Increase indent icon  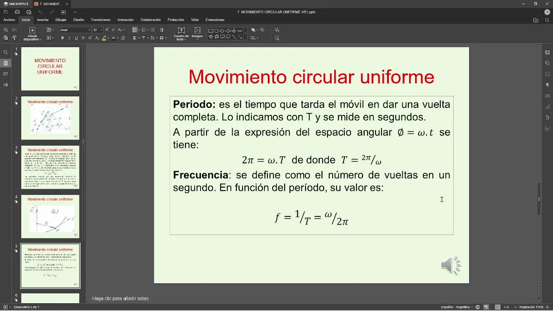162,30
